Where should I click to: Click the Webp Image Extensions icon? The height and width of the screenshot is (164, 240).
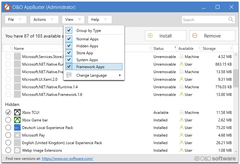(x=17, y=150)
